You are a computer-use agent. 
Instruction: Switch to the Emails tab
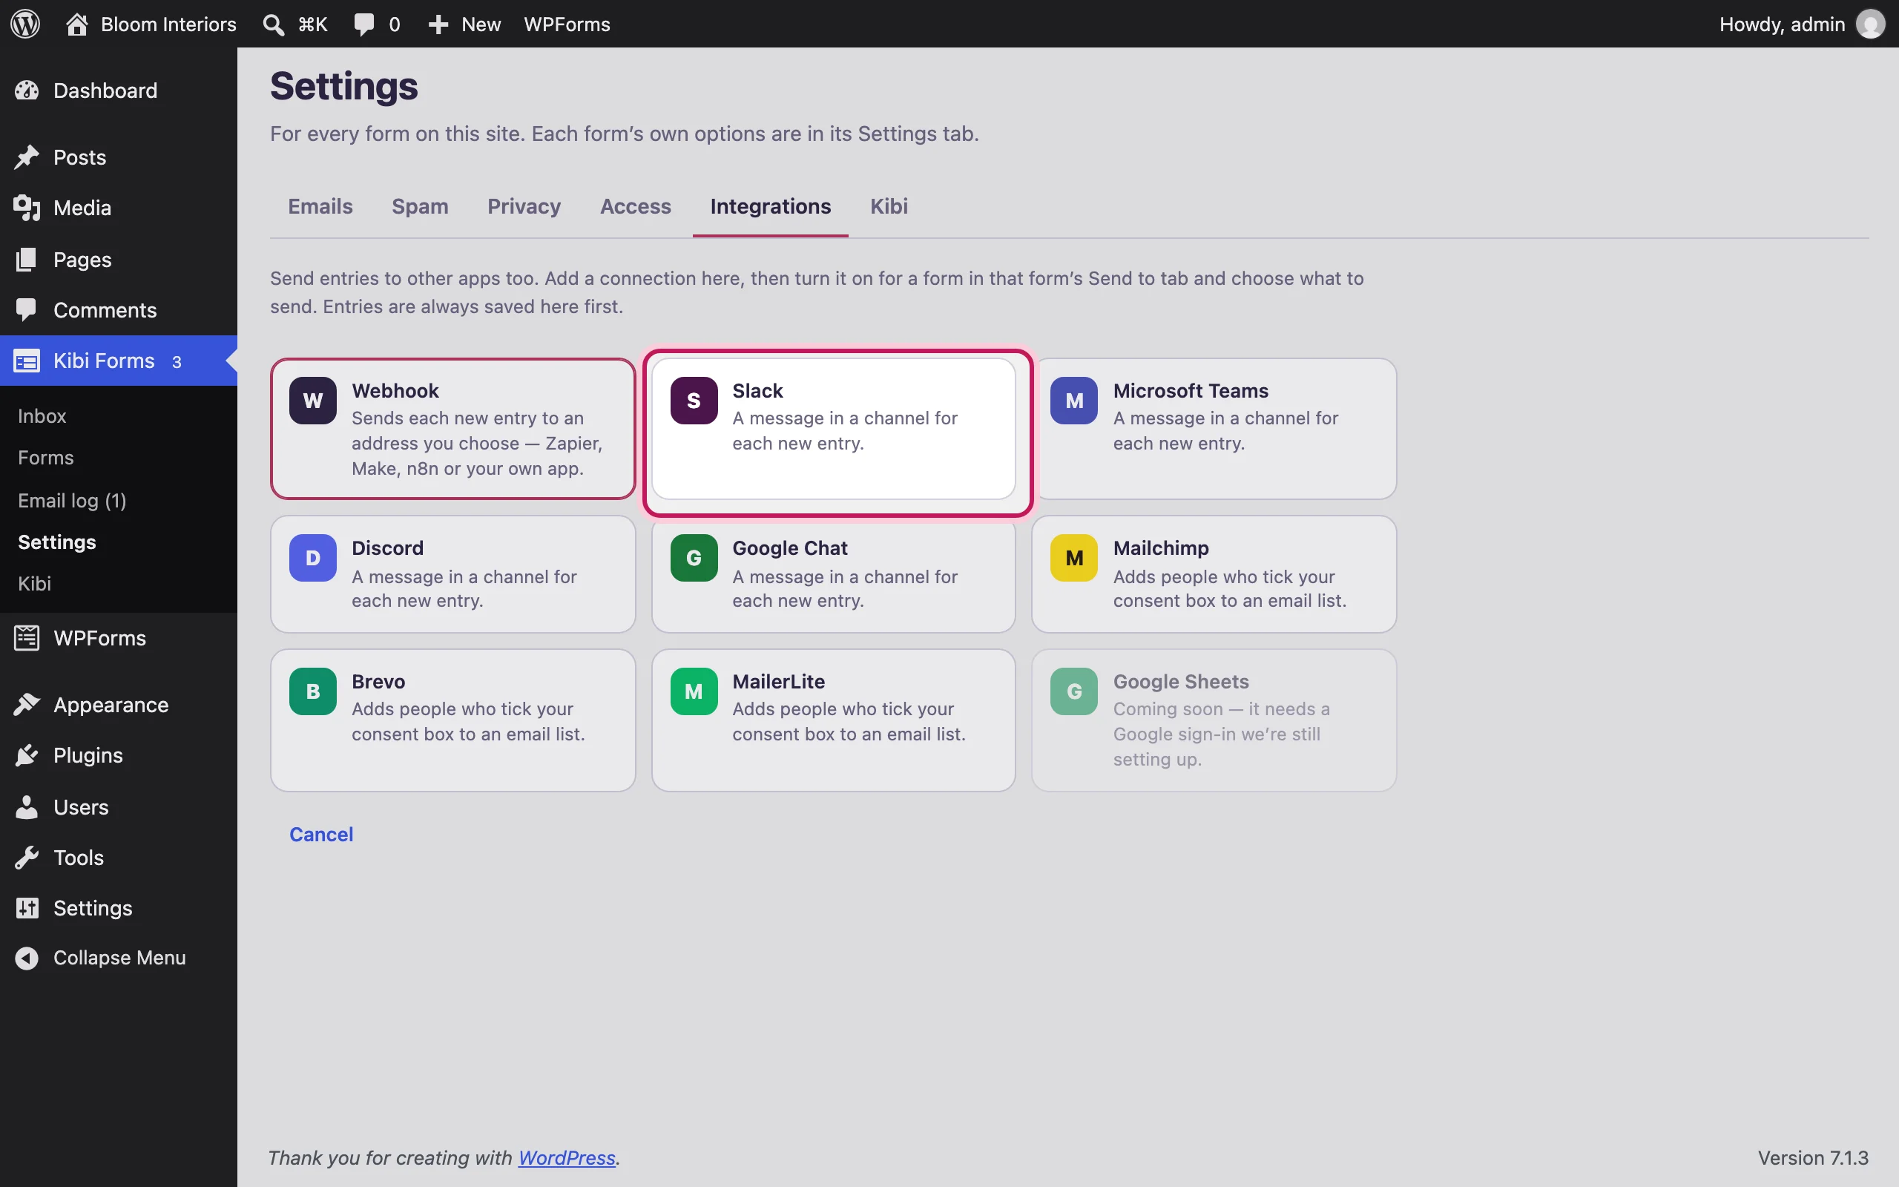coord(320,206)
